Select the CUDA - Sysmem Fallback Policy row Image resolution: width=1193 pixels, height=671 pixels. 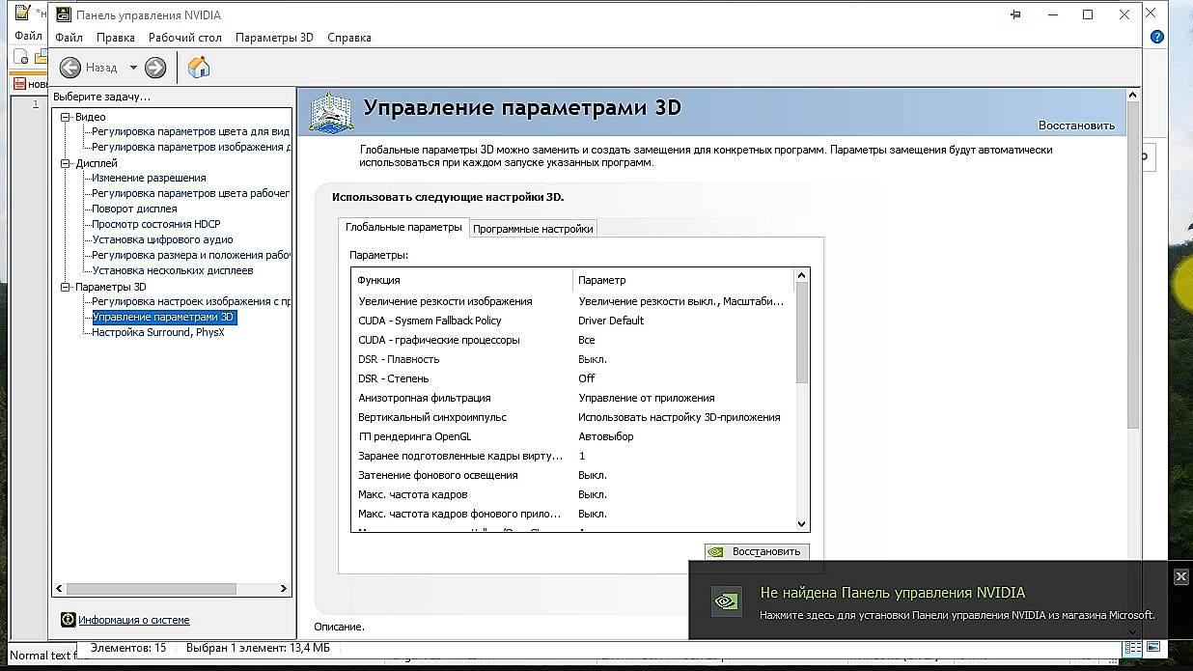[572, 321]
